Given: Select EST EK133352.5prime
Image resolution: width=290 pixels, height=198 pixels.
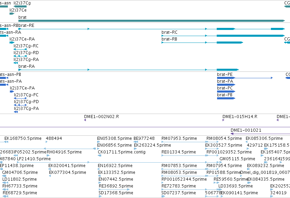Looking at the screenshot, I should click(117, 172).
